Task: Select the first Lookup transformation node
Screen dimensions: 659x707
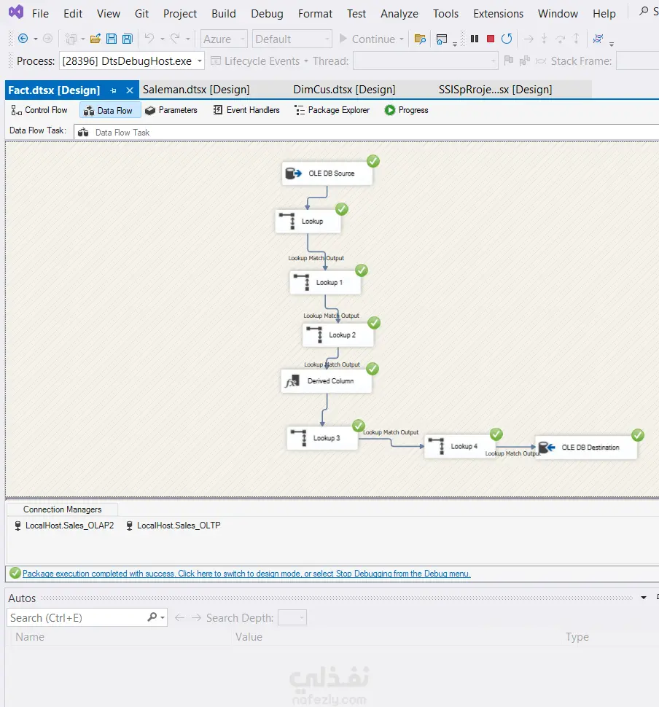Action: coord(308,222)
